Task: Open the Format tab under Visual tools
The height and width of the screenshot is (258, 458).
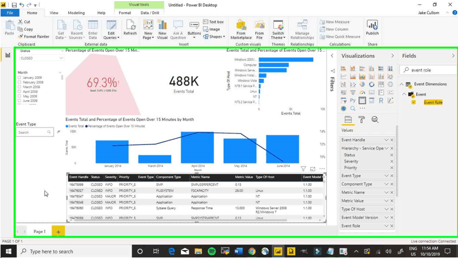Action: point(124,13)
